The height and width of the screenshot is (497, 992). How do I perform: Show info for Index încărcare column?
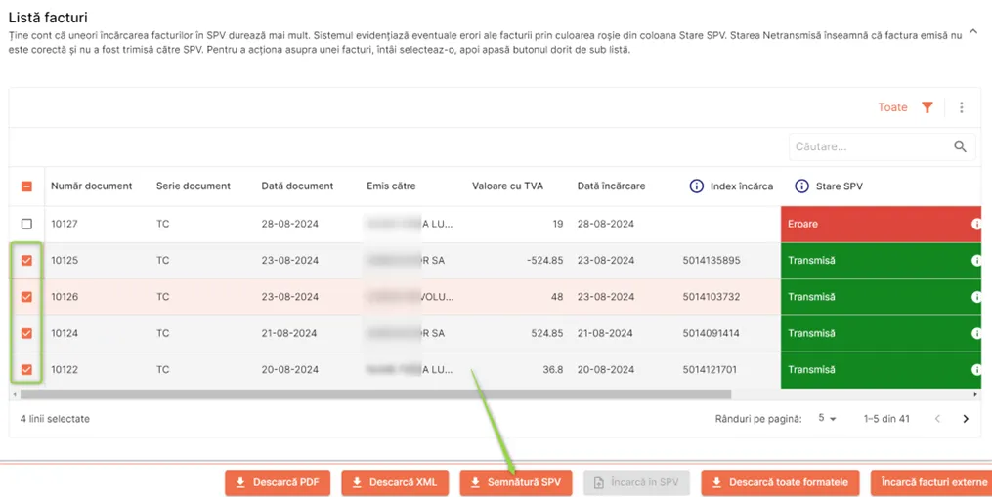point(696,186)
